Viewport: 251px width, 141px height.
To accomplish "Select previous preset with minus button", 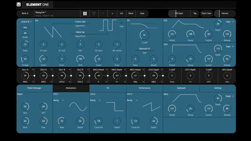I will pyautogui.click(x=103, y=13).
